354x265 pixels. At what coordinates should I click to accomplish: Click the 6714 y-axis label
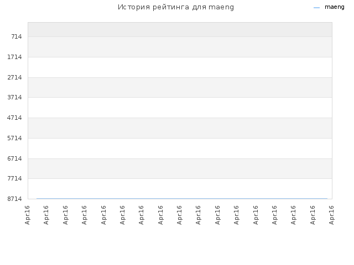click(14, 158)
